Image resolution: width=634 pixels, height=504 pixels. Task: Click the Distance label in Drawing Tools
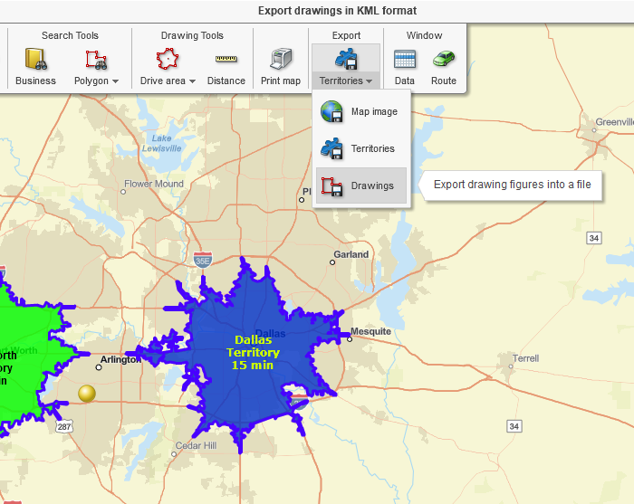[226, 81]
